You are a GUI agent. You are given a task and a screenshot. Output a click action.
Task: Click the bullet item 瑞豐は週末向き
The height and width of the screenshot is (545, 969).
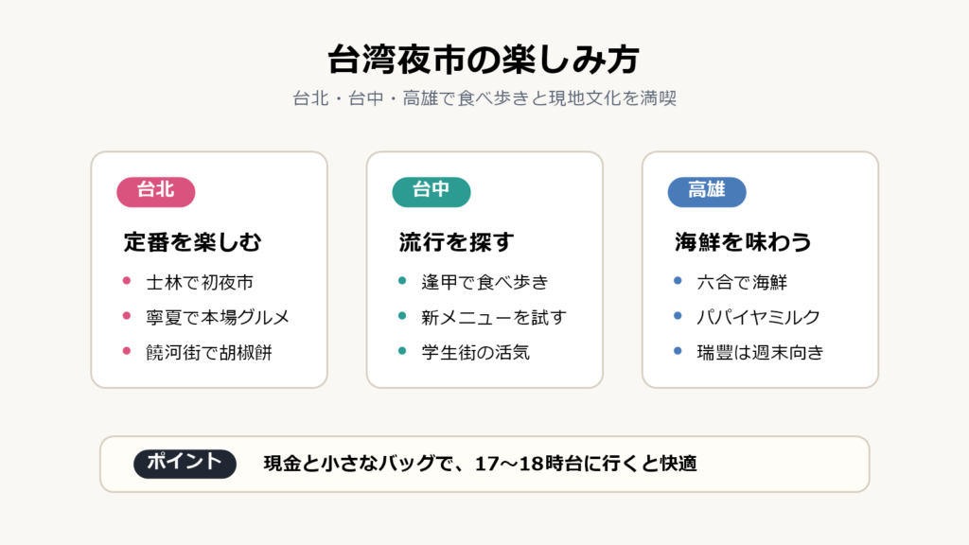pos(761,353)
